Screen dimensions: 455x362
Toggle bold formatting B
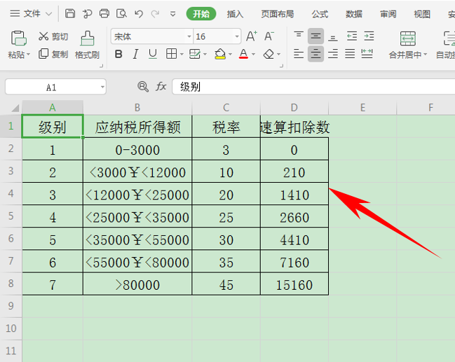pos(118,54)
